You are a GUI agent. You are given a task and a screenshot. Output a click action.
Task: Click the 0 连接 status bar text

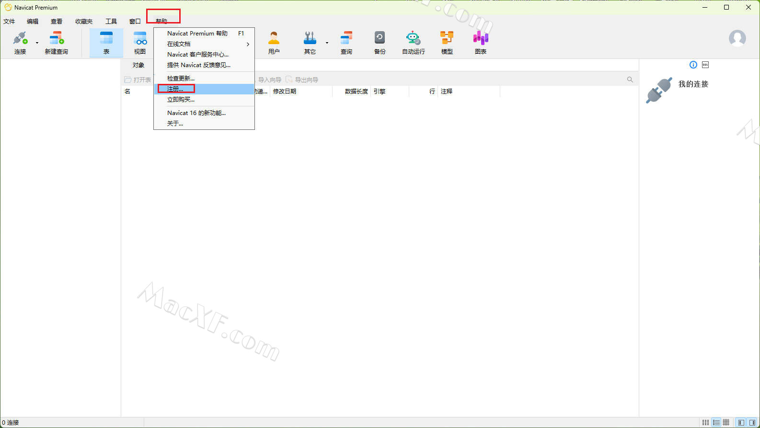(x=11, y=422)
